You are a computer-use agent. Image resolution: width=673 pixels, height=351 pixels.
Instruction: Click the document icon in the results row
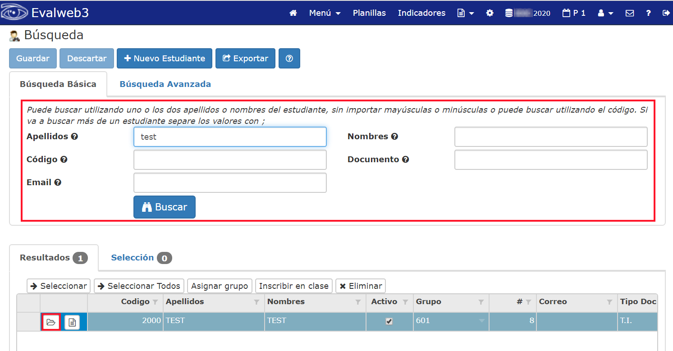pos(71,322)
